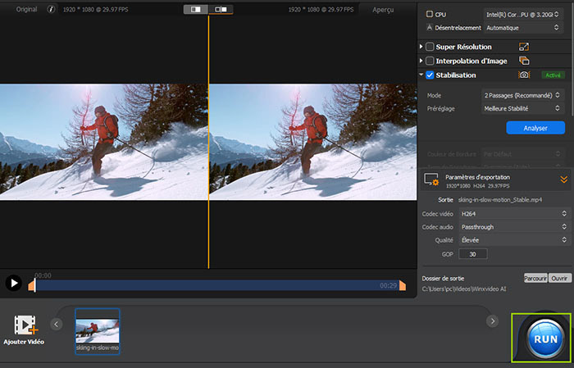Click the Original label
This screenshot has width=574, height=368.
[x=27, y=9]
